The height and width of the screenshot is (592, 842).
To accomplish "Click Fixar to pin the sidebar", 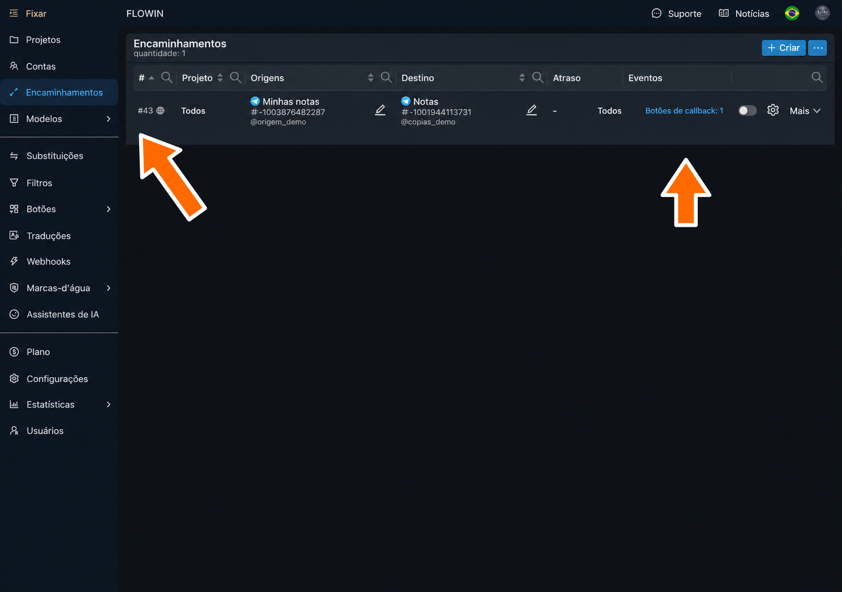I will coord(28,14).
